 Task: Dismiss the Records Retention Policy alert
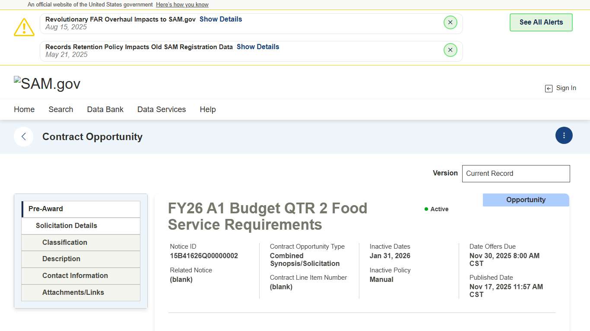450,50
